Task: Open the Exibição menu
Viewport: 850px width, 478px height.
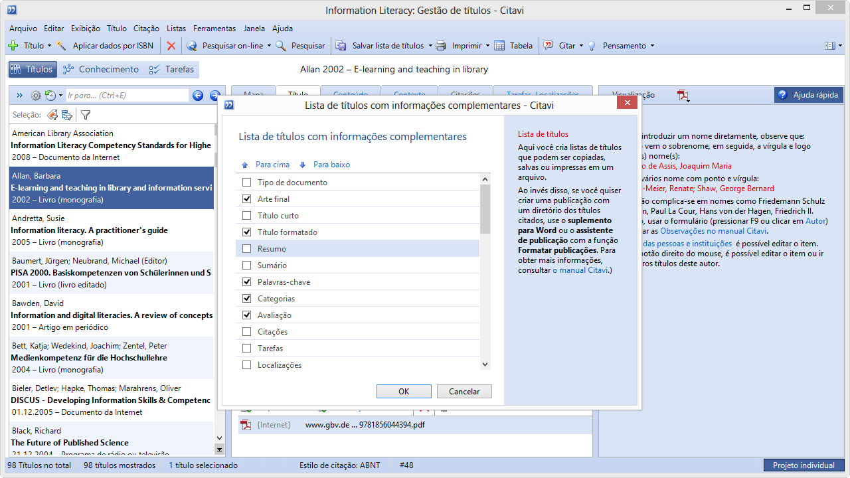Action: [x=86, y=29]
